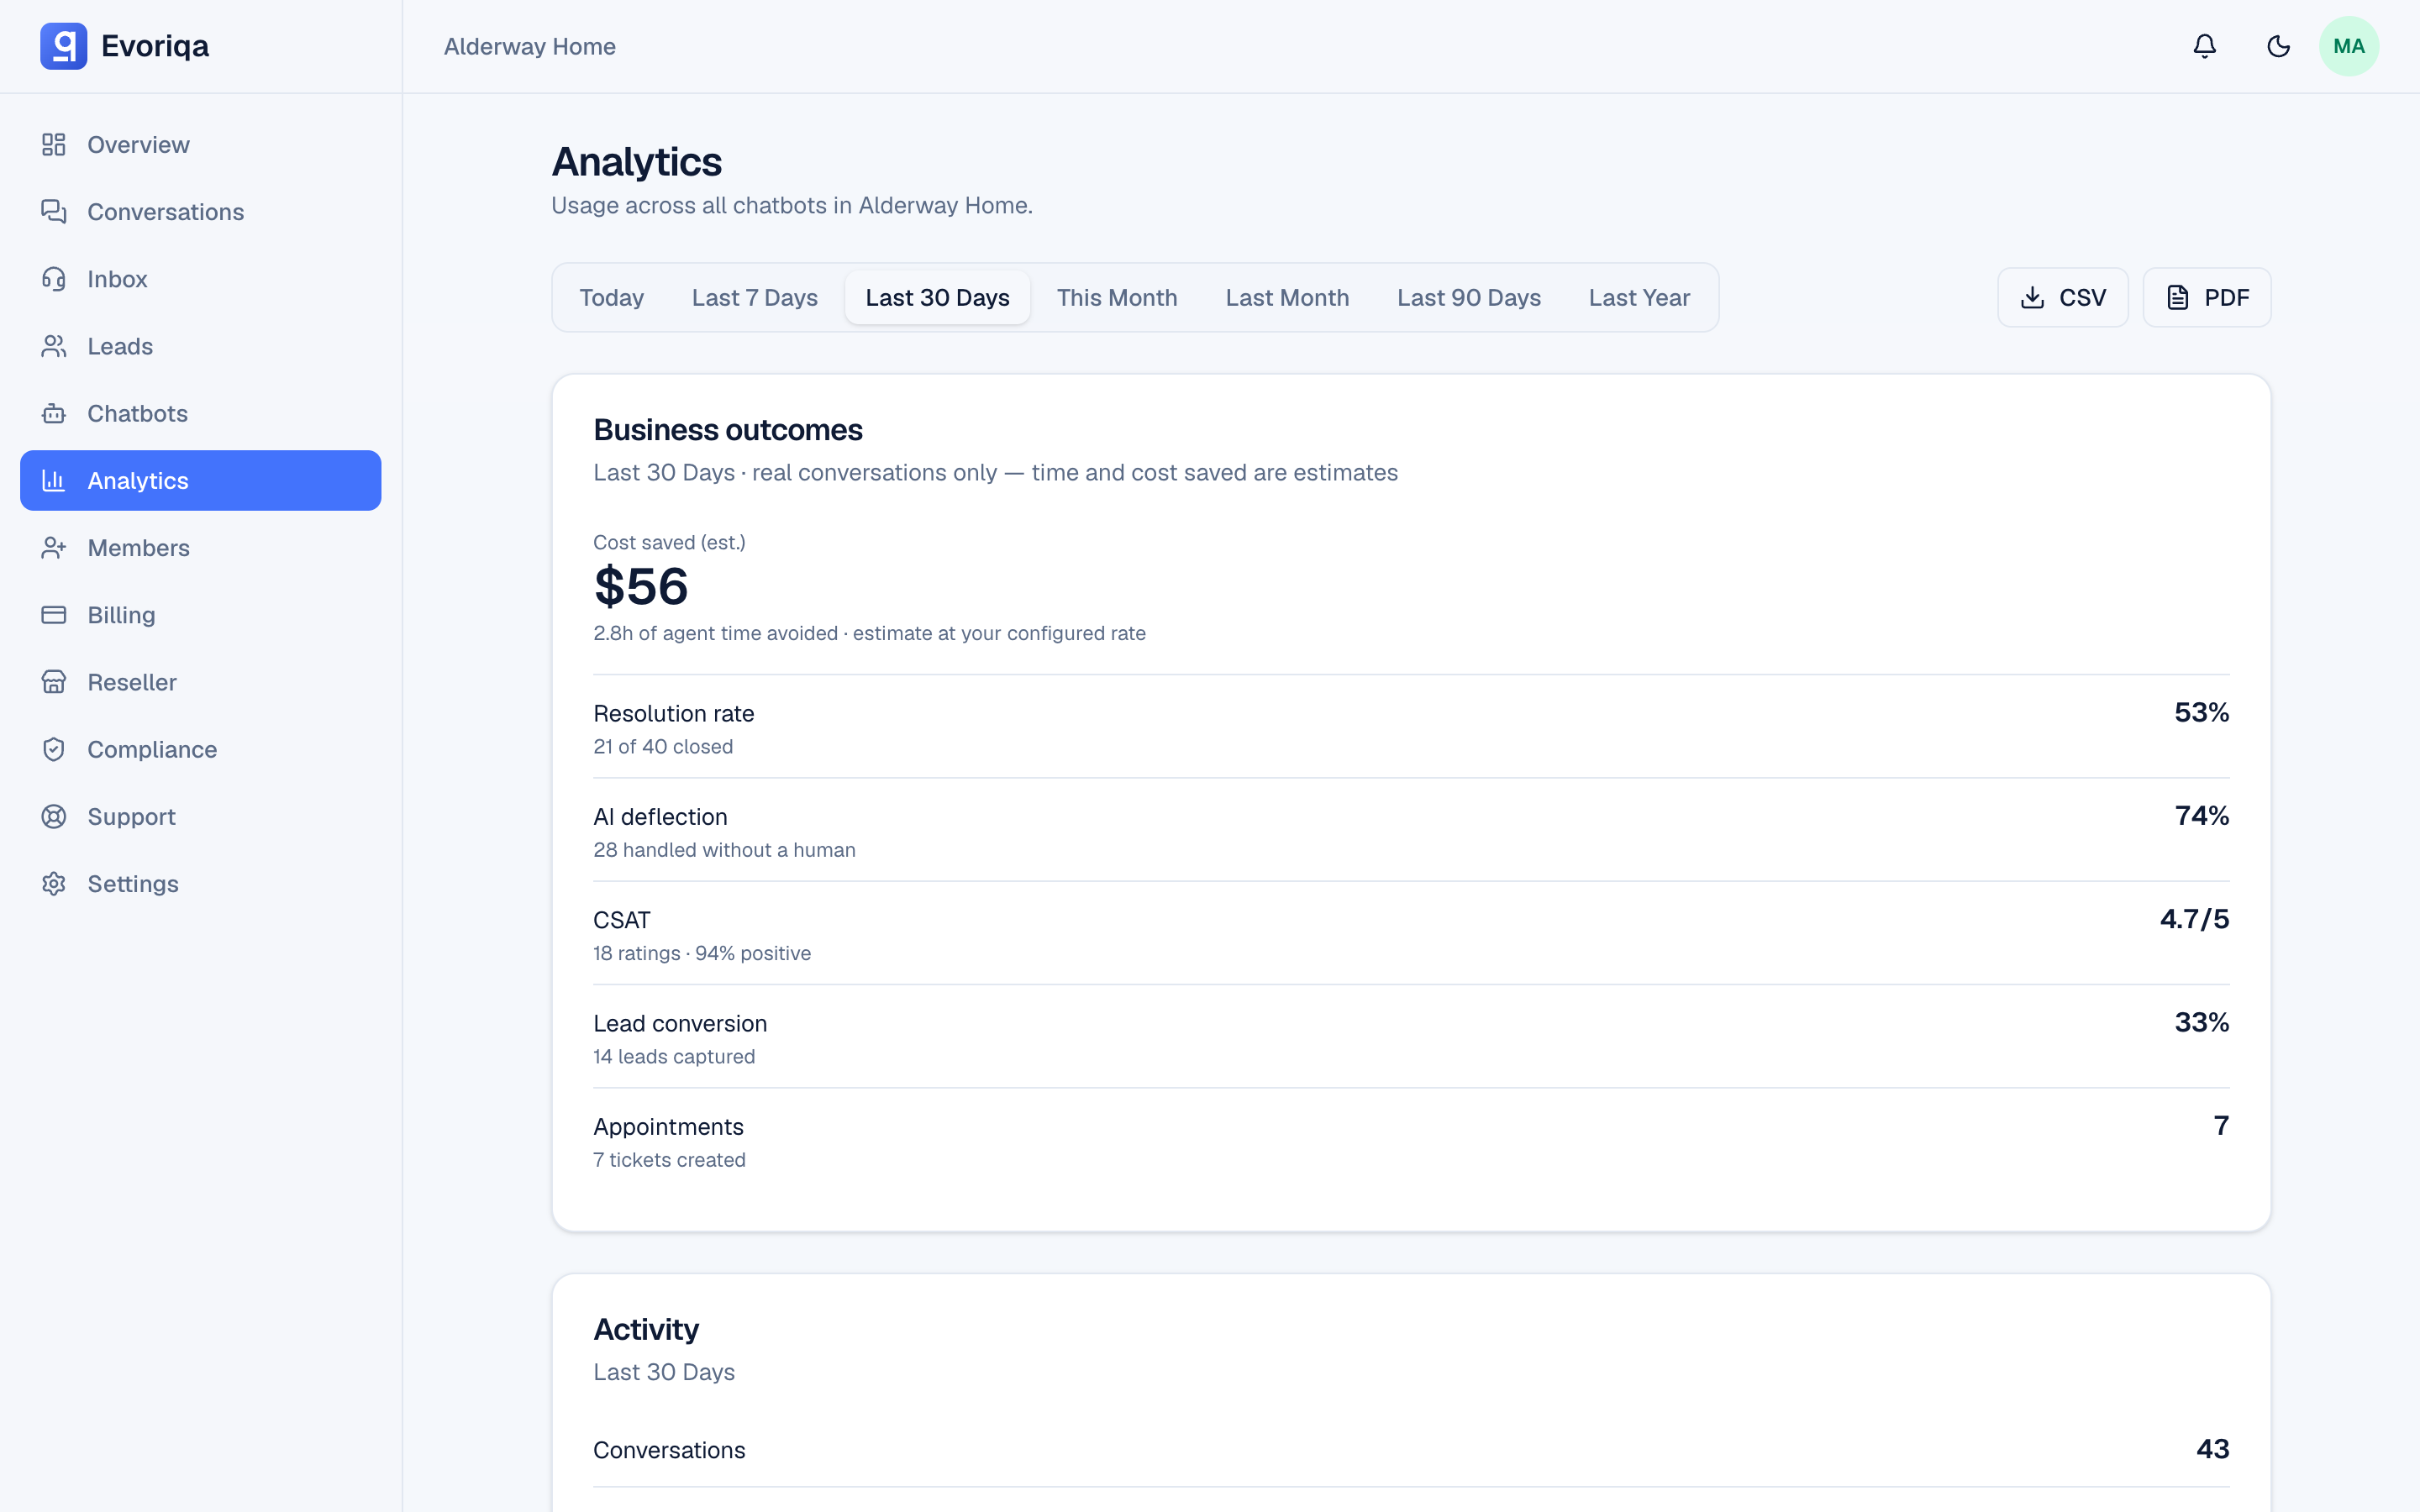Image resolution: width=2420 pixels, height=1512 pixels.
Task: Click the $56 cost saved value
Action: click(641, 586)
